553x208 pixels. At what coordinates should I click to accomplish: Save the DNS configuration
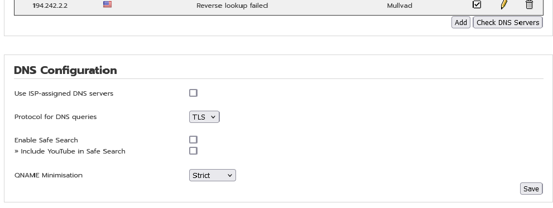[x=531, y=189]
